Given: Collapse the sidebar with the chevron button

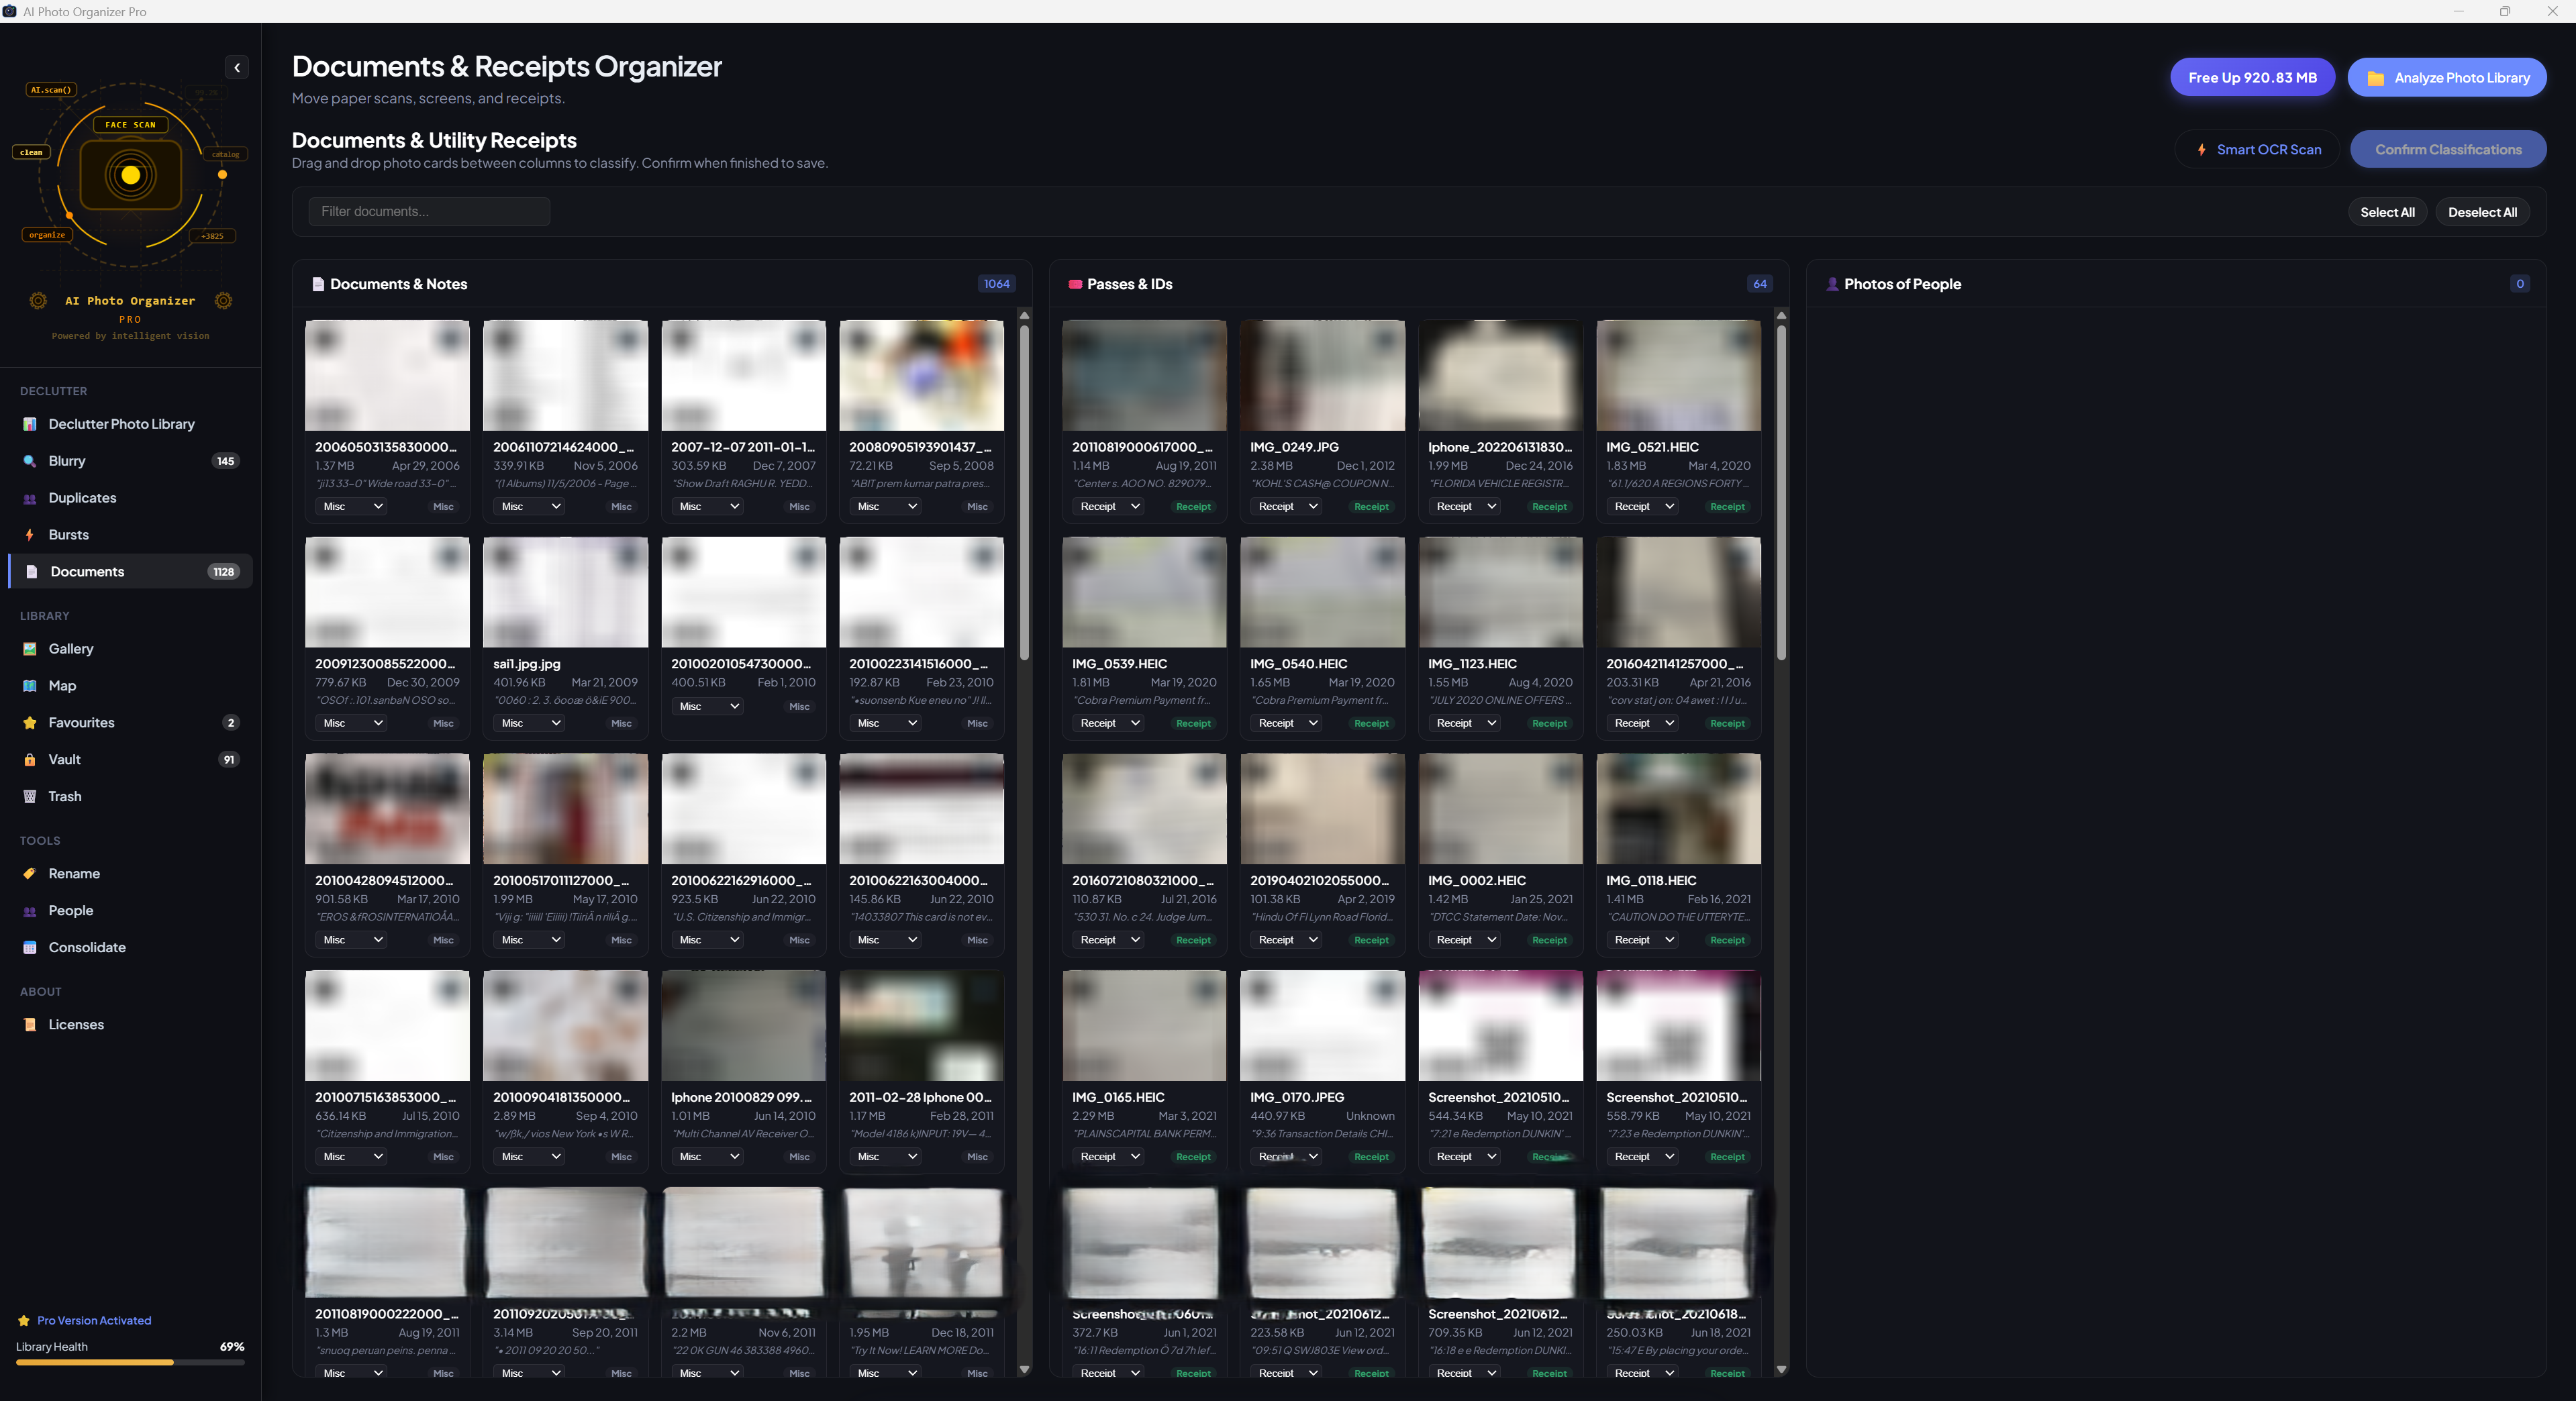Looking at the screenshot, I should pos(237,68).
